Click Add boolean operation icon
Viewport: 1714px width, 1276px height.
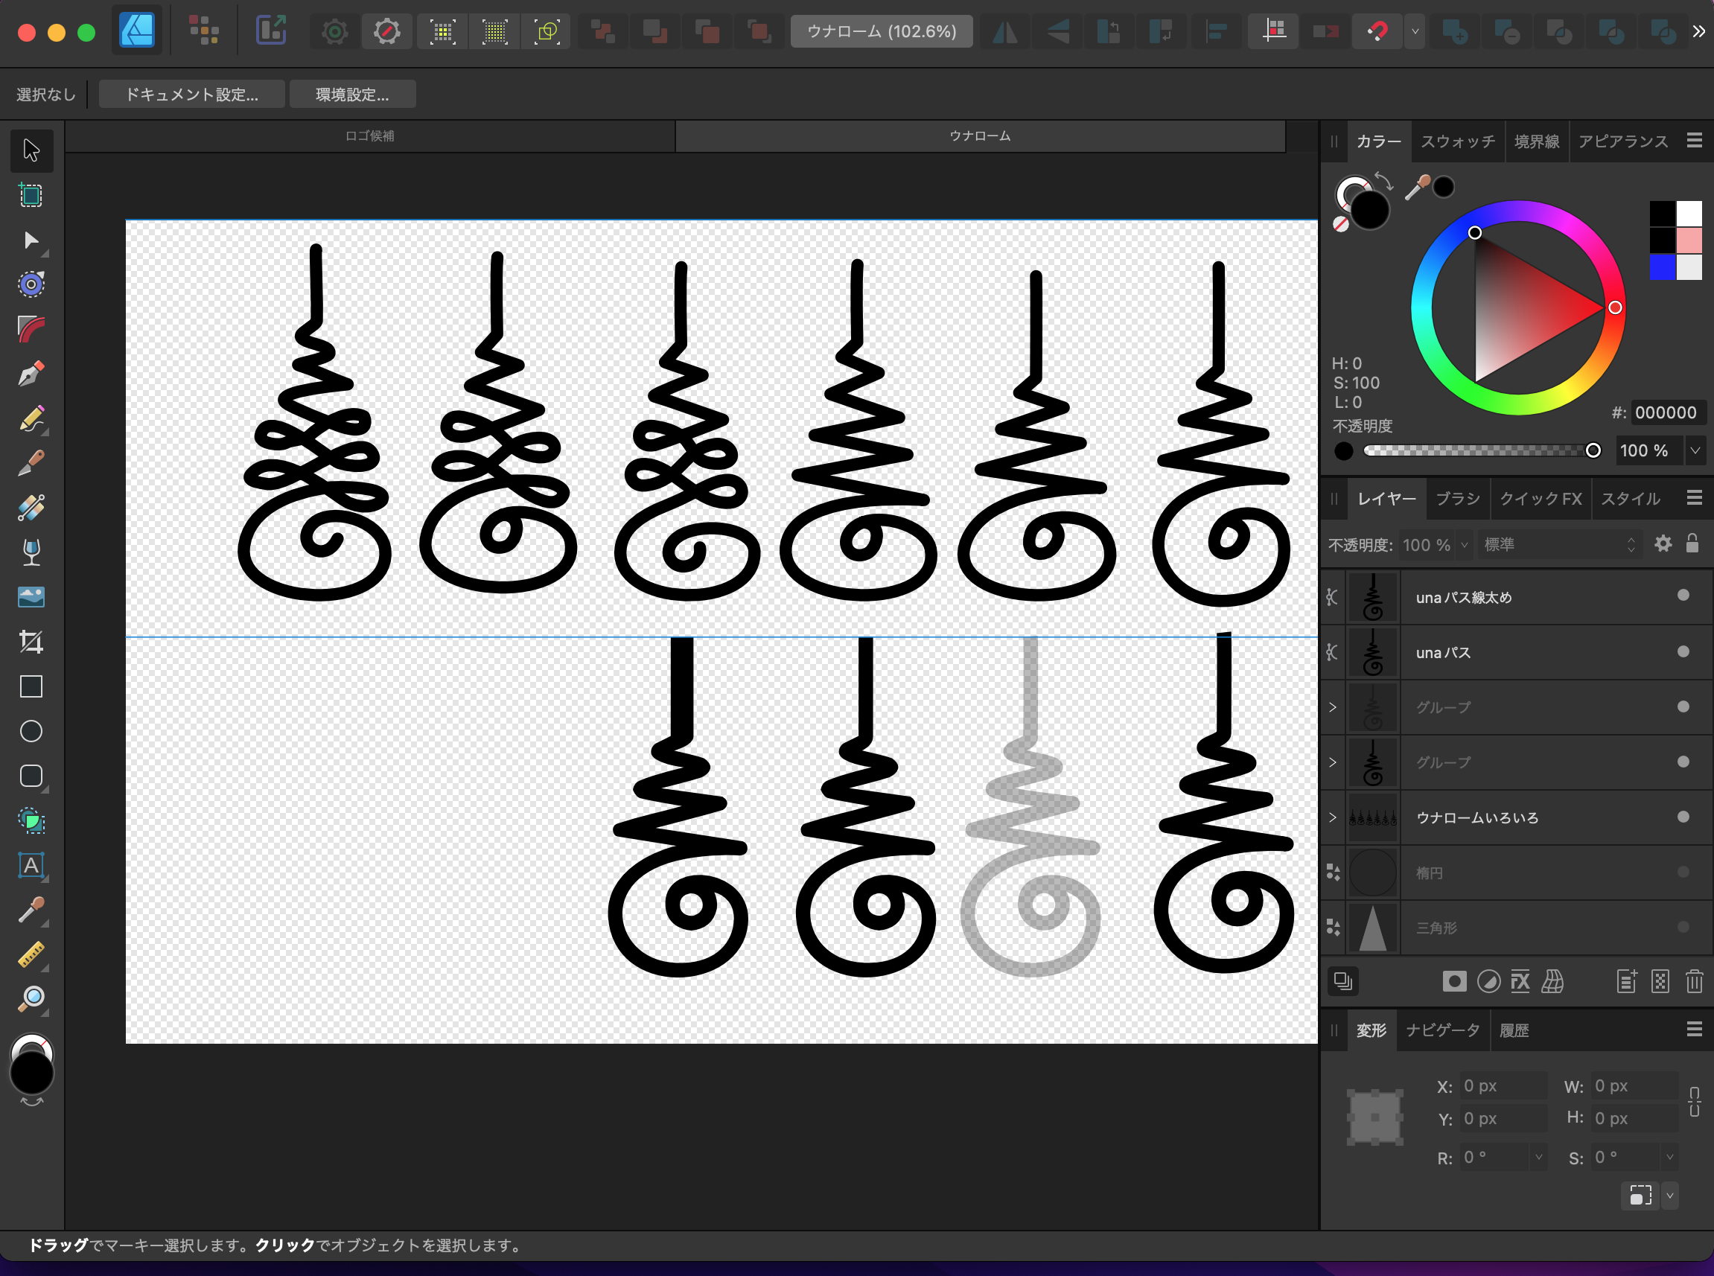point(1454,32)
